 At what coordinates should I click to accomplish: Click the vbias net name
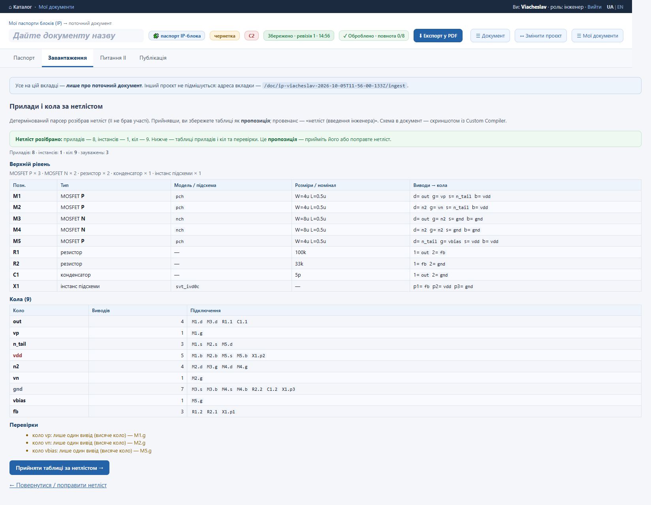coord(19,401)
